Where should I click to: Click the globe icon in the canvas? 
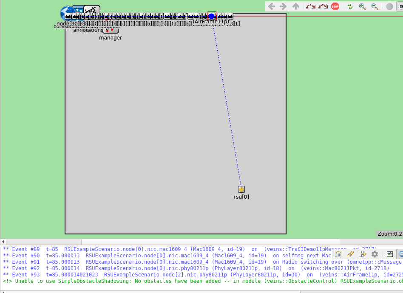coord(66,13)
